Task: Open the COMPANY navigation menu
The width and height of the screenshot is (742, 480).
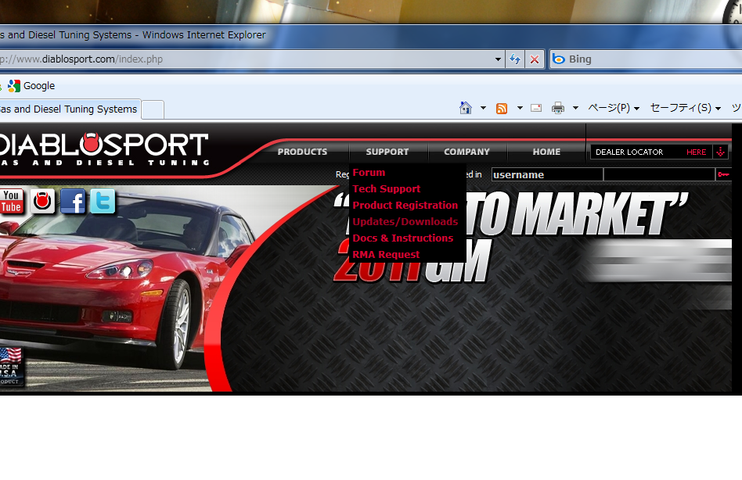Action: [466, 152]
